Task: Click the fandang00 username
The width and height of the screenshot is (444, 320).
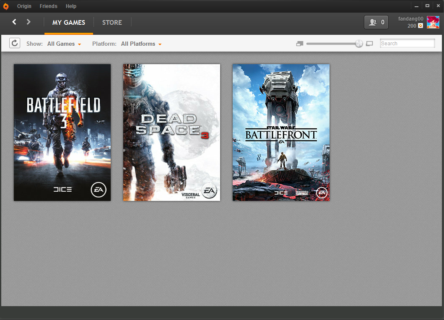Action: [x=410, y=19]
